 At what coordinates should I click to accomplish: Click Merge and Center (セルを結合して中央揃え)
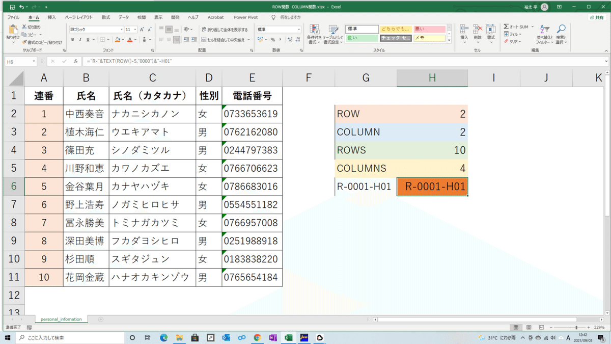coord(223,39)
